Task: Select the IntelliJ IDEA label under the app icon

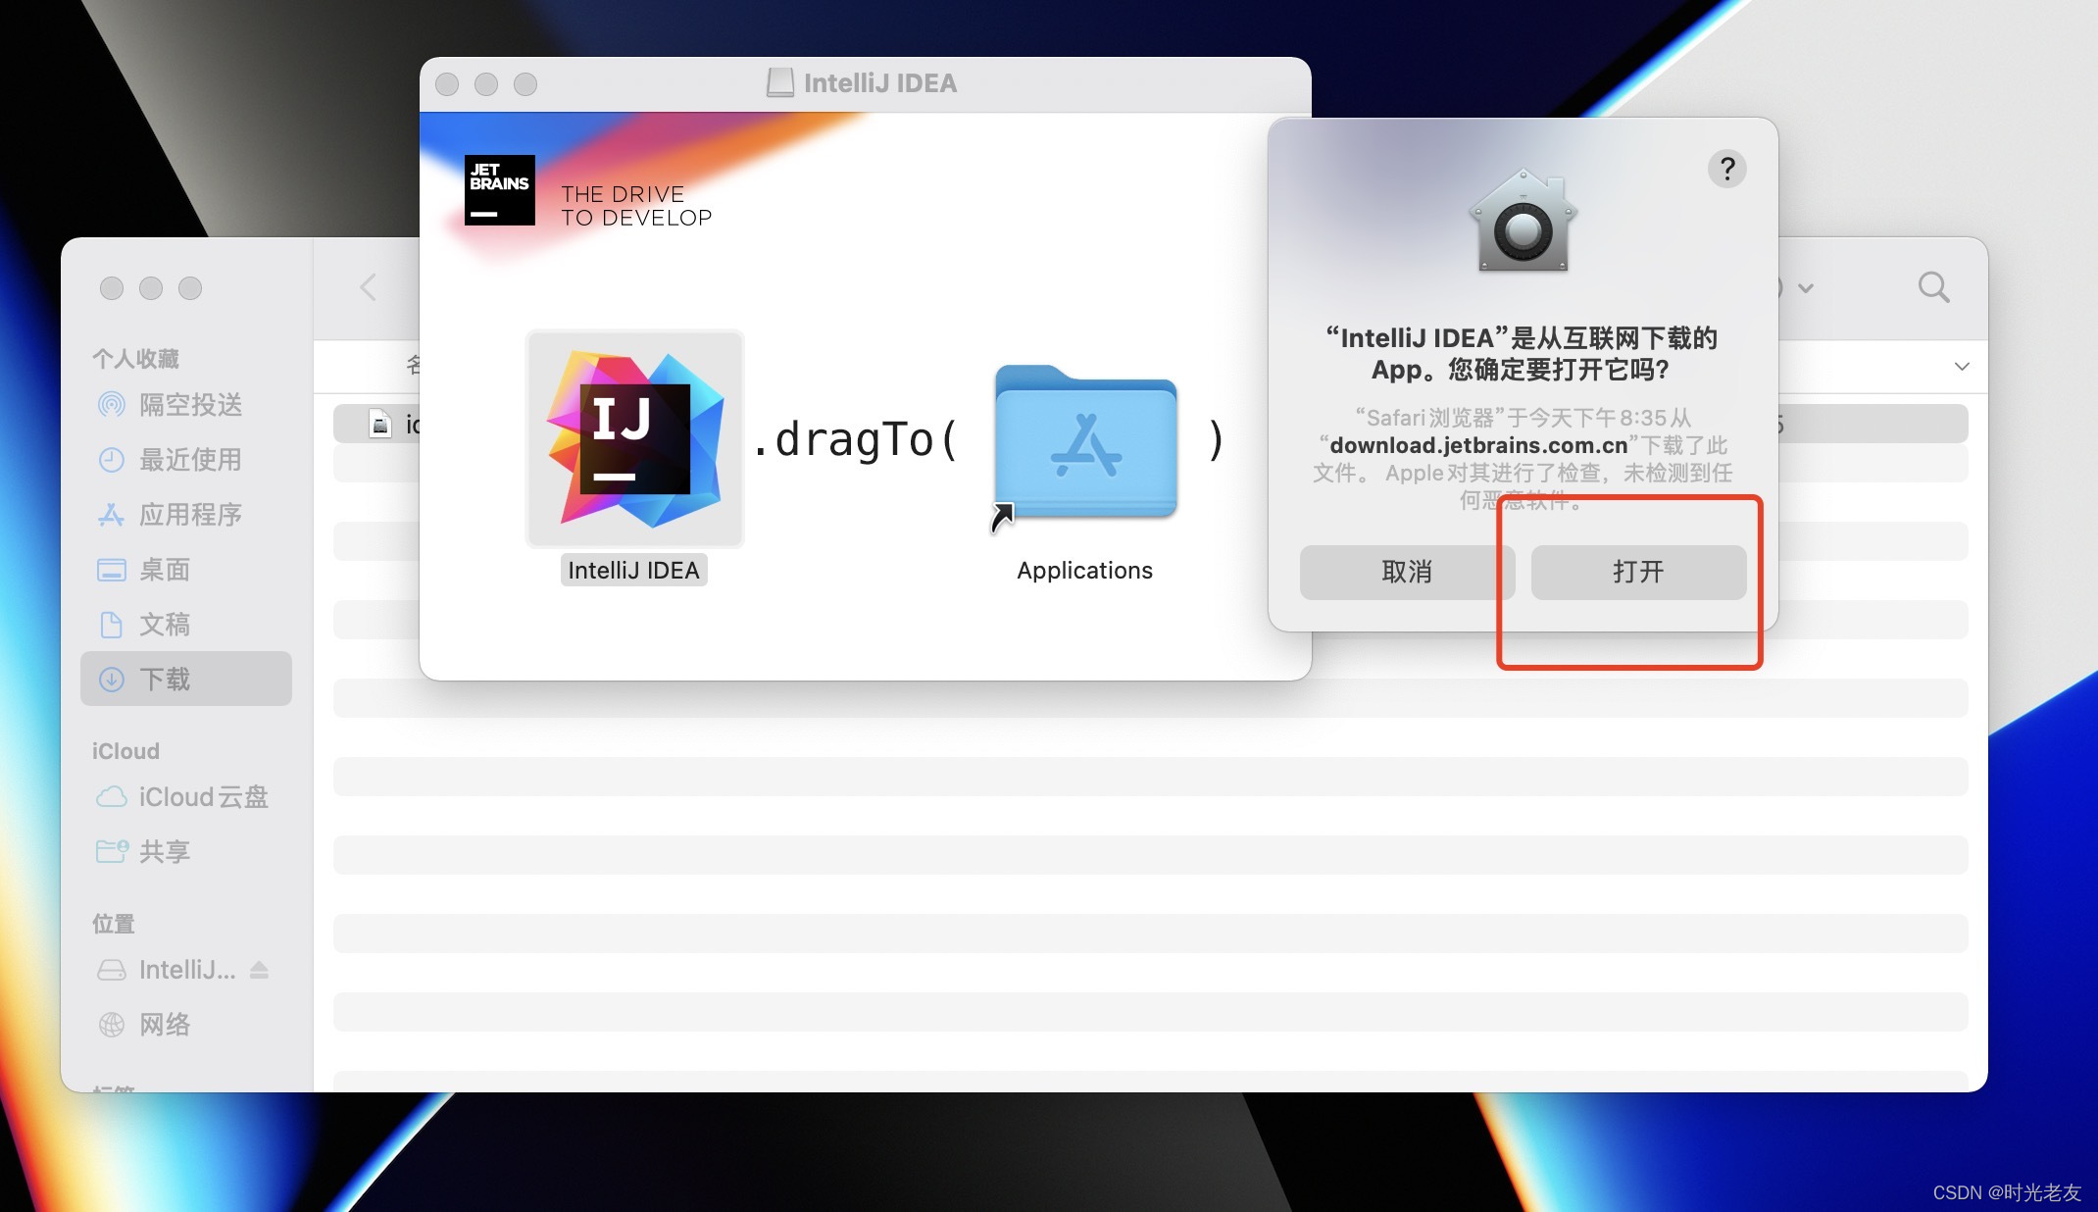Action: tap(633, 571)
